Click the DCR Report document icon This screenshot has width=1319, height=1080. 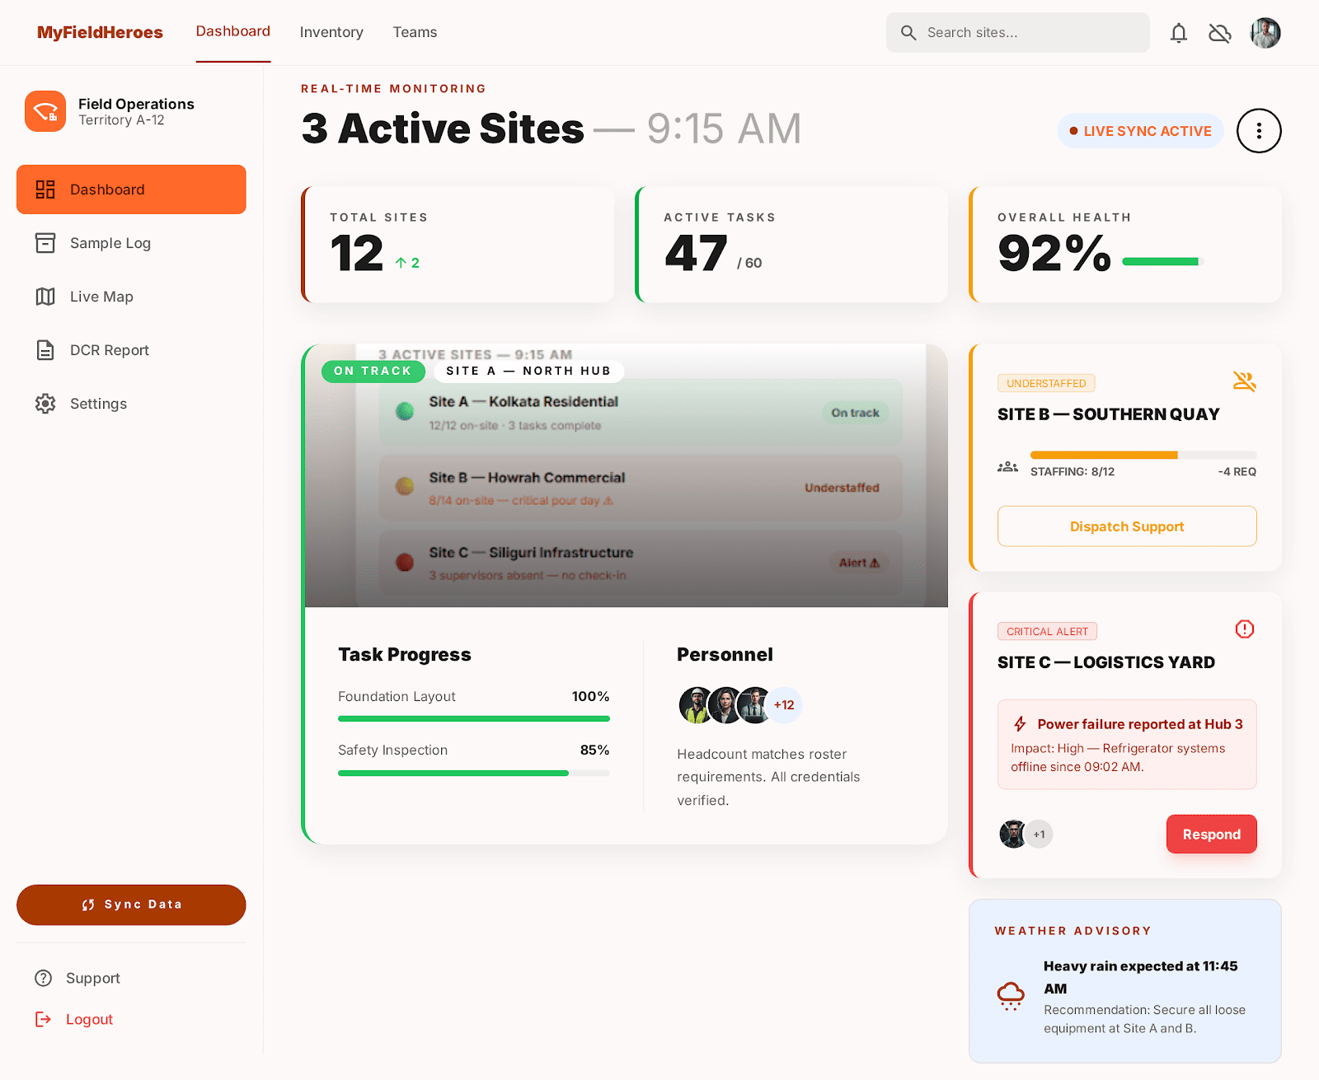tap(45, 350)
